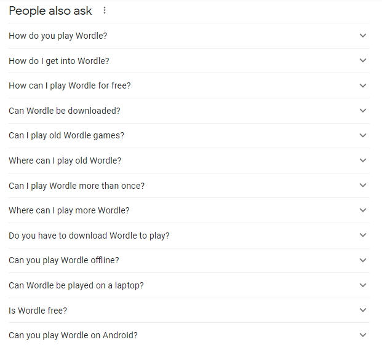Click 'Can Wordle be played on a laptop?' text
The image size is (382, 345).
pos(76,285)
